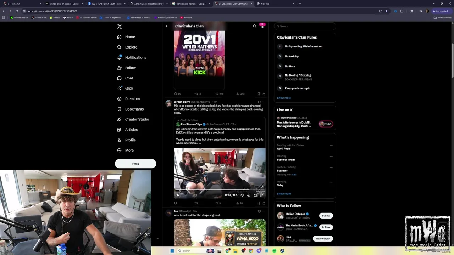This screenshot has height=255, width=454.
Task: Open feo's Complaining Final Boss image
Action: tap(220, 233)
